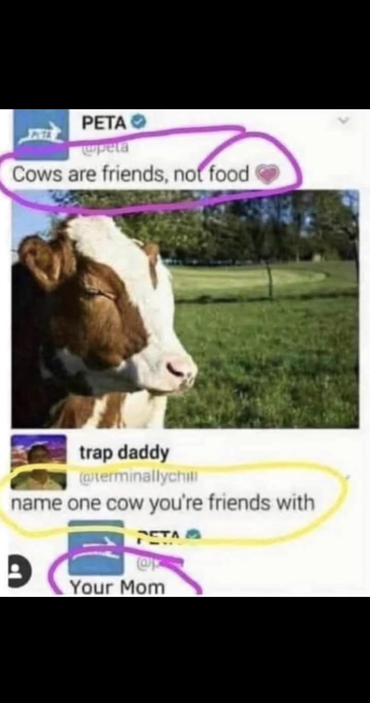Click the grassy field area of the photo
The image size is (370, 703).
(268, 349)
